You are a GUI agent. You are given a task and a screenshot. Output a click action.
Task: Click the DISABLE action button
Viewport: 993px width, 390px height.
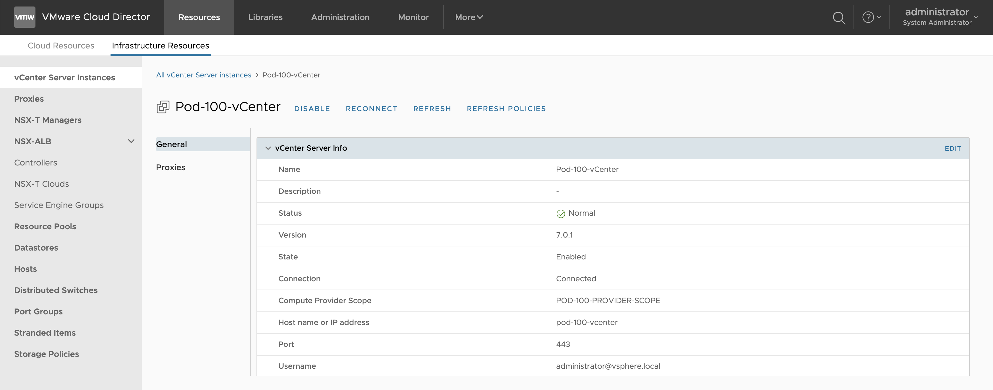pyautogui.click(x=312, y=109)
